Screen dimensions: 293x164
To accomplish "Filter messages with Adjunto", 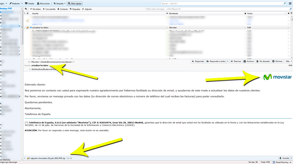I will [x=87, y=9].
